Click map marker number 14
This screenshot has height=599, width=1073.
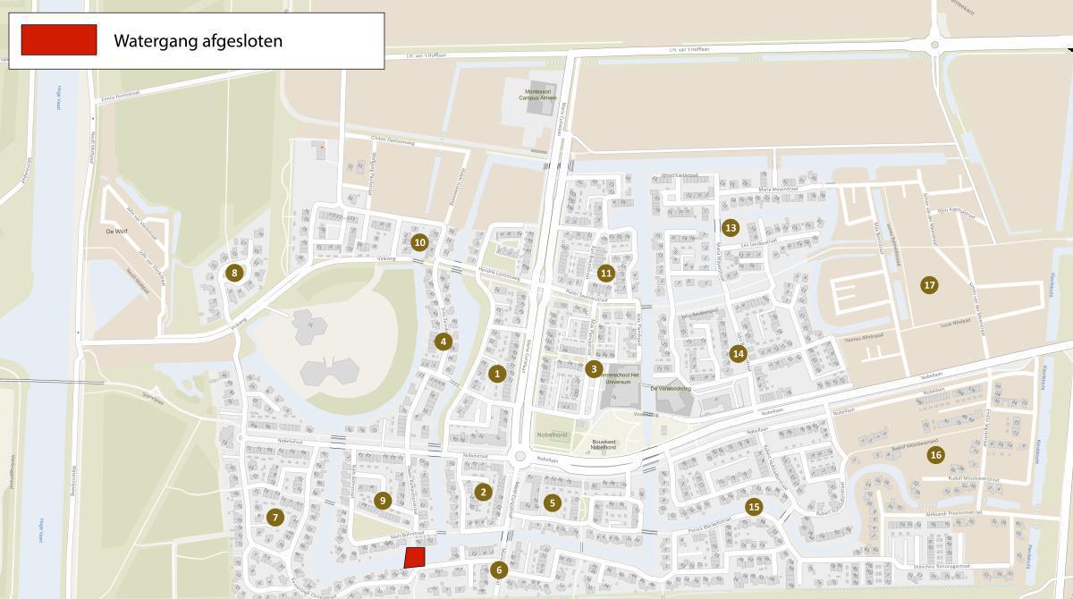click(737, 353)
